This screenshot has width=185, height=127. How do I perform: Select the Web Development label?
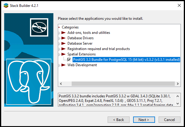[x=82, y=65]
